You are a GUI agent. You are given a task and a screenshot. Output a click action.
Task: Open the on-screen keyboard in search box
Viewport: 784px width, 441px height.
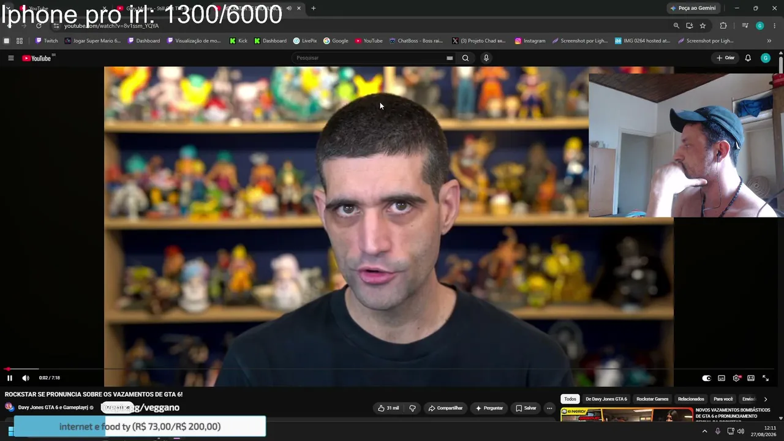450,58
